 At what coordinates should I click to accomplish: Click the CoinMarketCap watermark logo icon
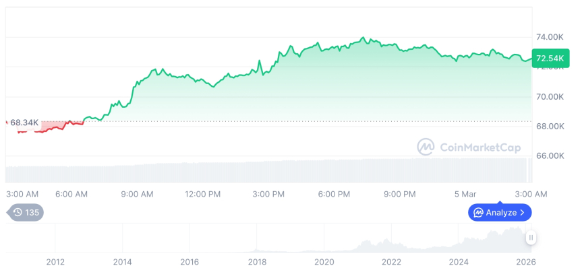pos(426,147)
